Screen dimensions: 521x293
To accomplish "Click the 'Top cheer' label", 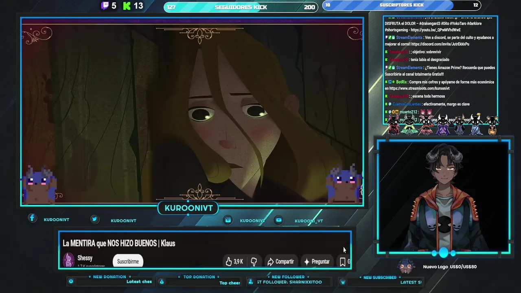I will coord(230,283).
